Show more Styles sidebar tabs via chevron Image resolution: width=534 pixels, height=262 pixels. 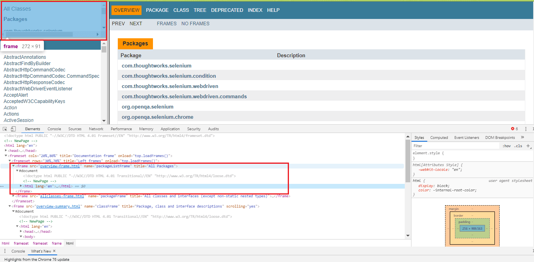point(523,137)
